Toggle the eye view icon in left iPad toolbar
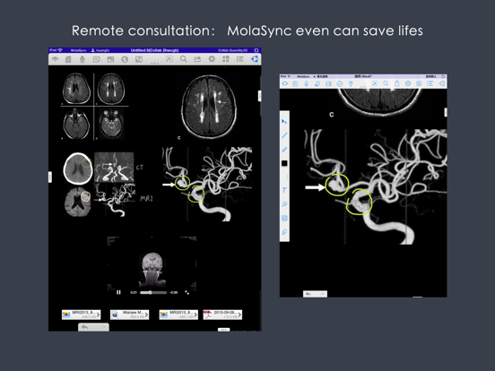The image size is (495, 371). coord(56,59)
